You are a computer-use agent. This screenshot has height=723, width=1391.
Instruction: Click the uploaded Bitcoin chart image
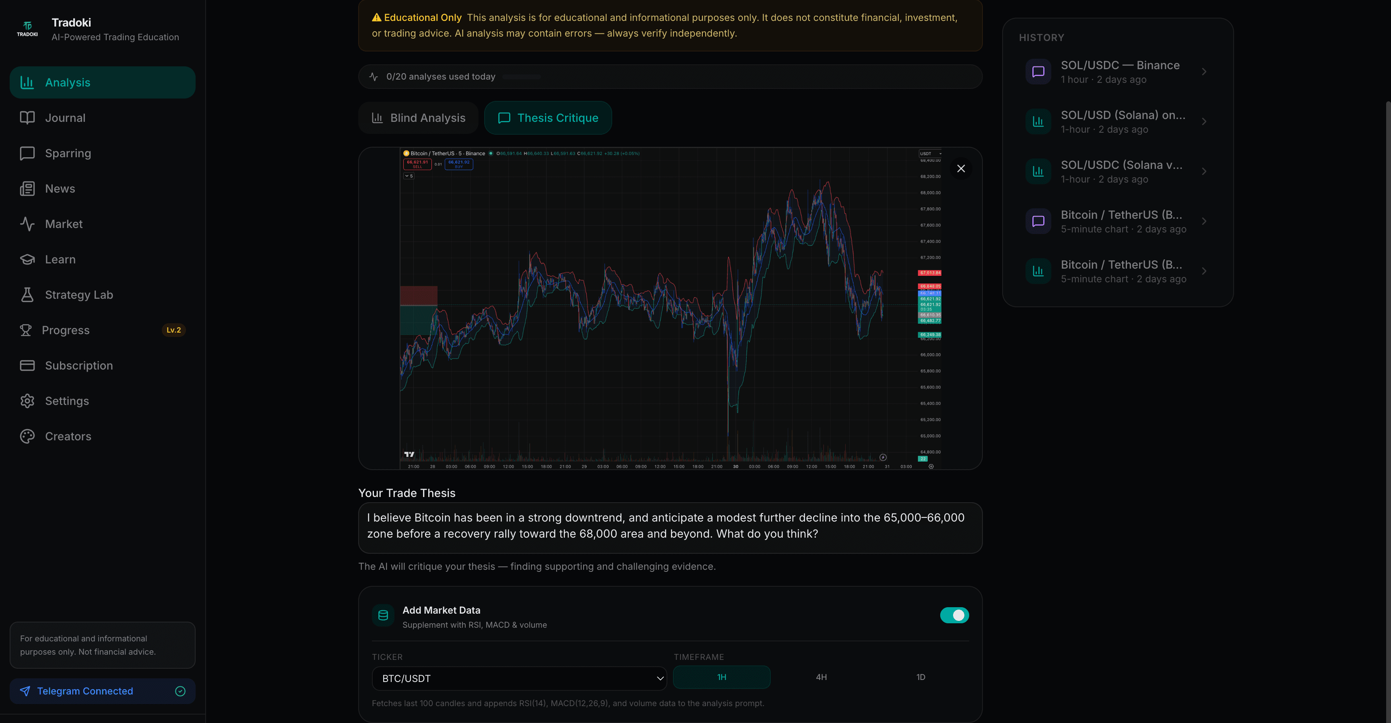click(x=670, y=308)
